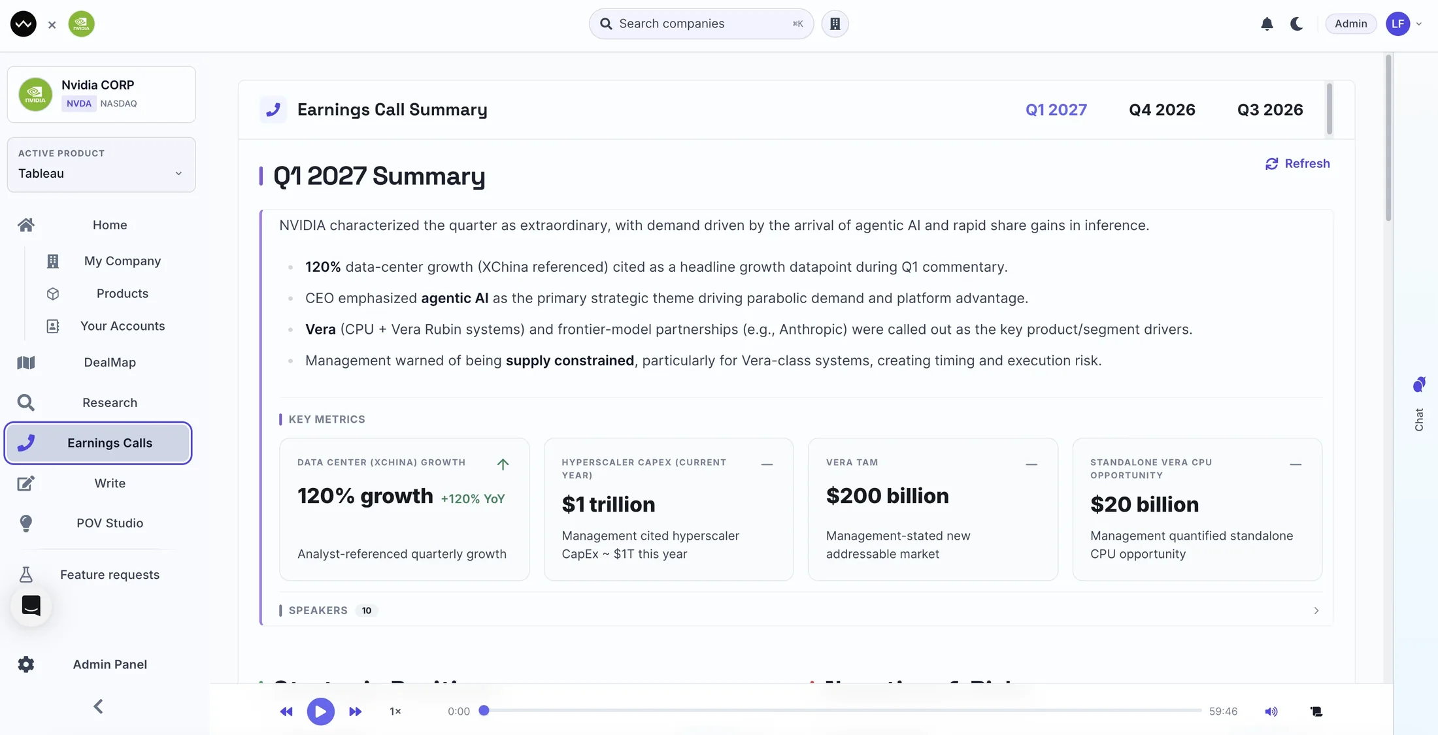Image resolution: width=1438 pixels, height=735 pixels.
Task: Click the DealMap map icon
Action: tap(26, 363)
